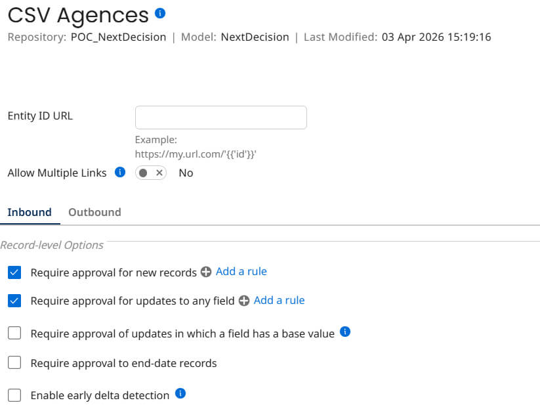Uncheck Require approval for new records

(14, 271)
